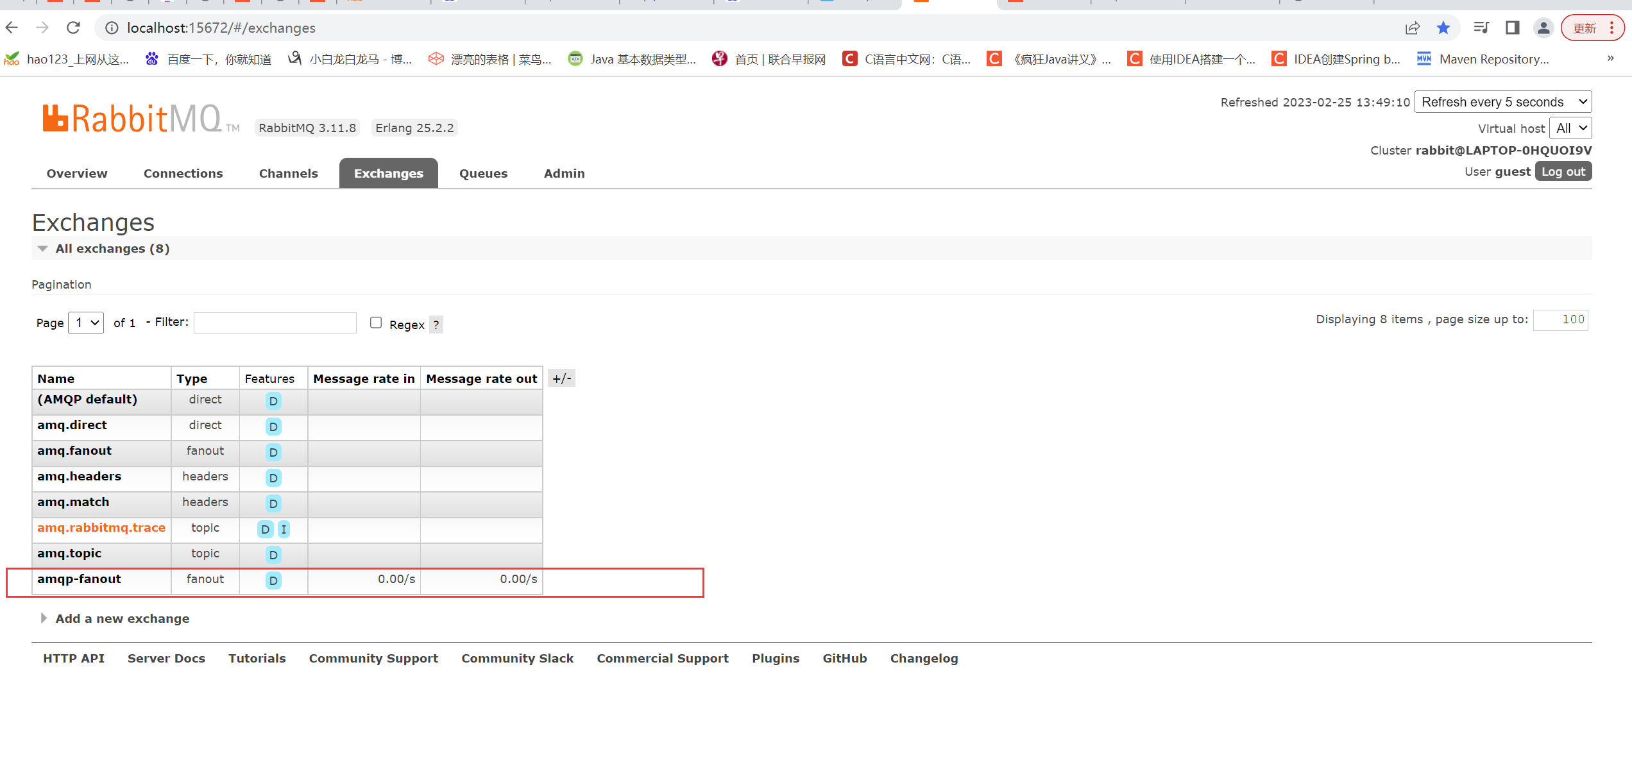Enable the Regex filter checkbox
1632x778 pixels.
point(376,323)
